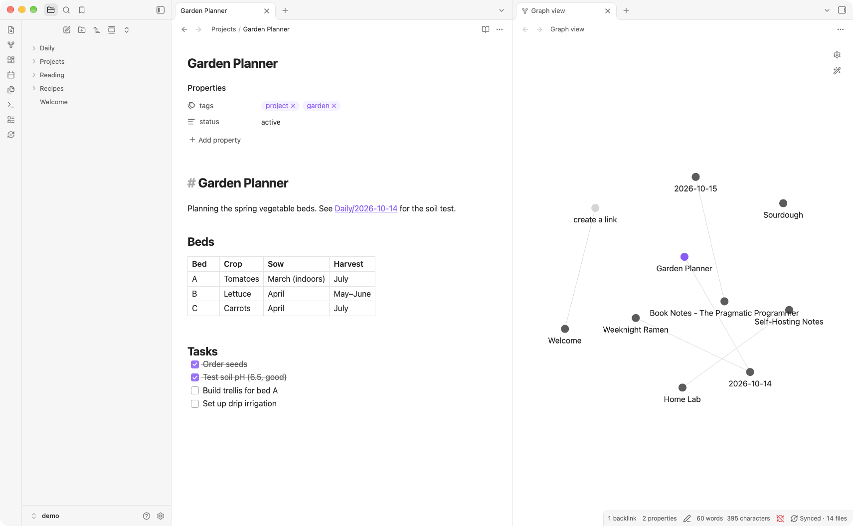Check Set up drip irrigation task

195,404
